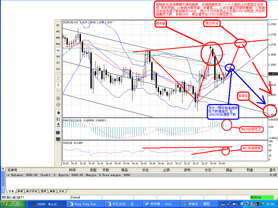This screenshot has height=208, width=278.
Task: Open the 账户历史 tab
Action: tap(32, 191)
